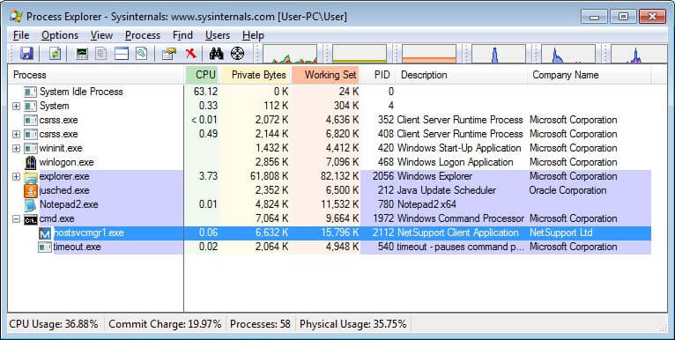Click the 61,808 K private bytes value
The height and width of the screenshot is (340, 675).
pyautogui.click(x=269, y=176)
